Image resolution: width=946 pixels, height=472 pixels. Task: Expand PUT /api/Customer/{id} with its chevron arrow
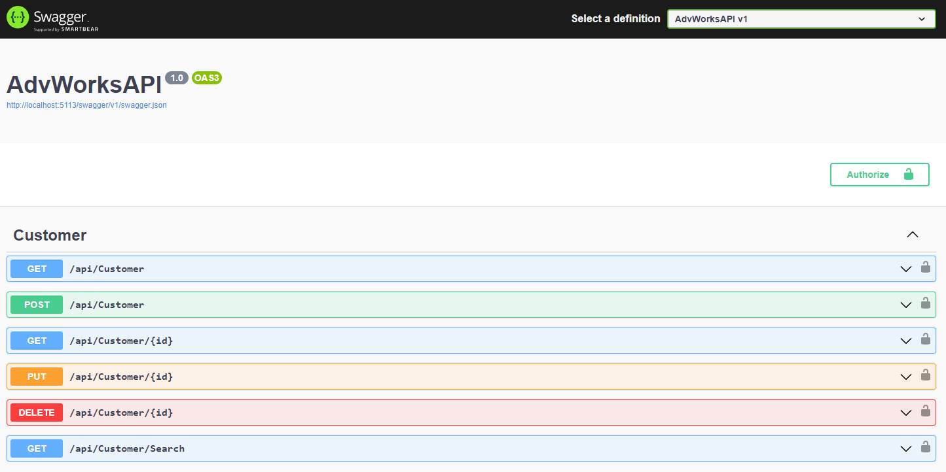[906, 377]
